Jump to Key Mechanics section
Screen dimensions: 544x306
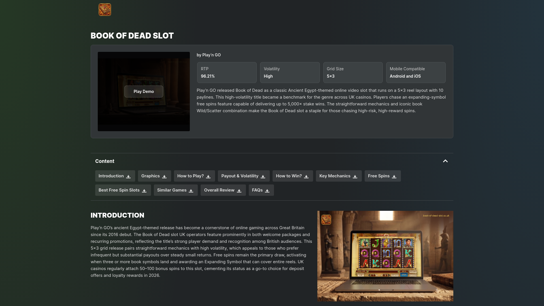339,176
